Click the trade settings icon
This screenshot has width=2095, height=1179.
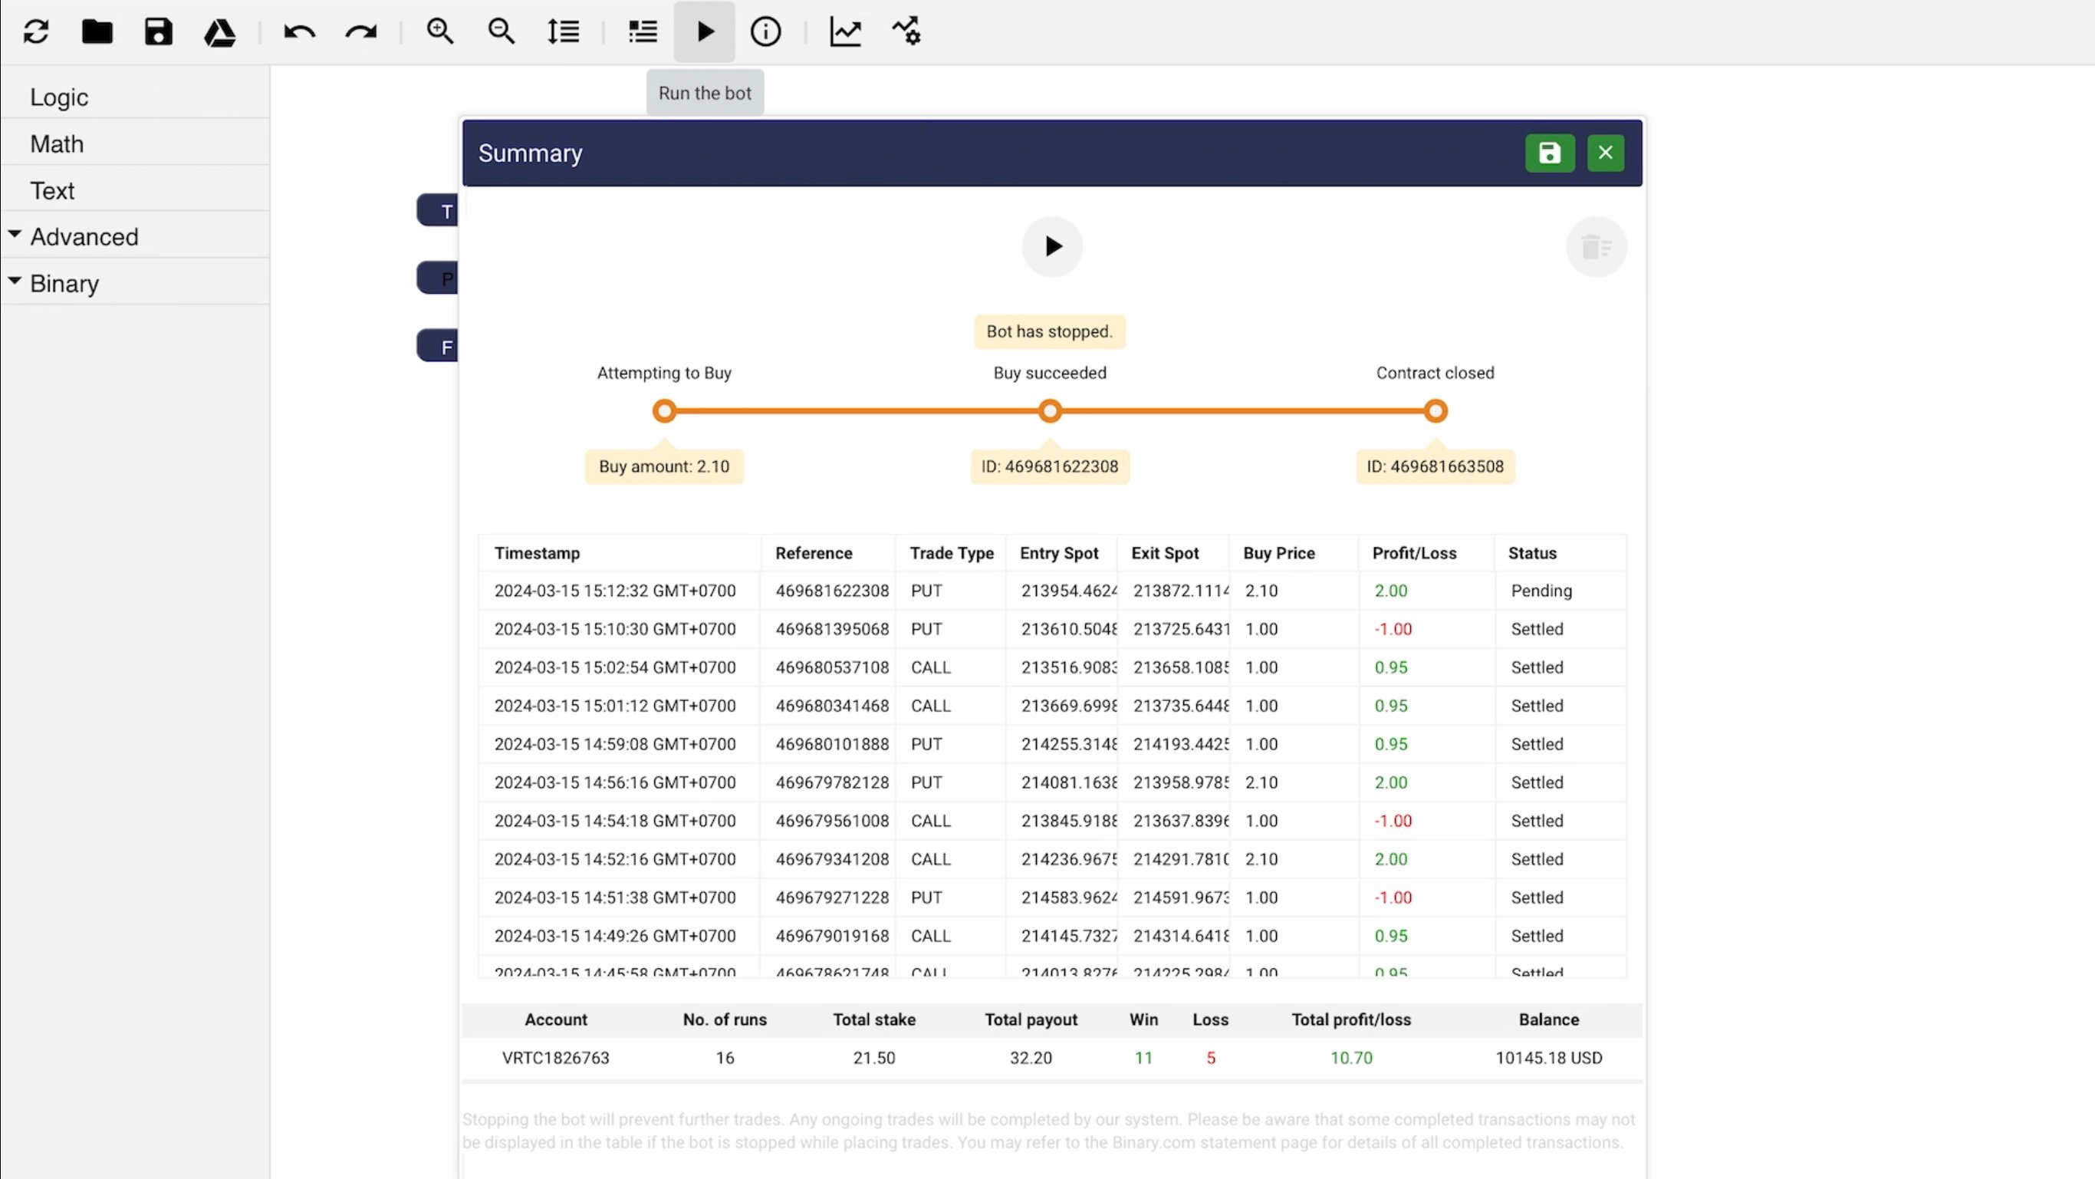click(x=906, y=31)
